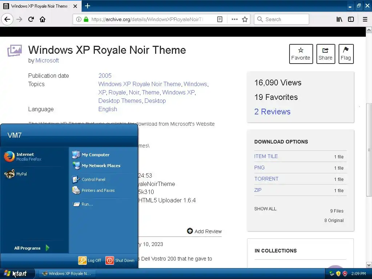Click the yellow security shield tray icon
The width and height of the screenshot is (372, 279).
click(x=338, y=274)
